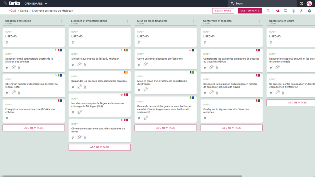Toggle star on S'inscrire aux impôts card
The image size is (315, 177).
pos(122,50)
